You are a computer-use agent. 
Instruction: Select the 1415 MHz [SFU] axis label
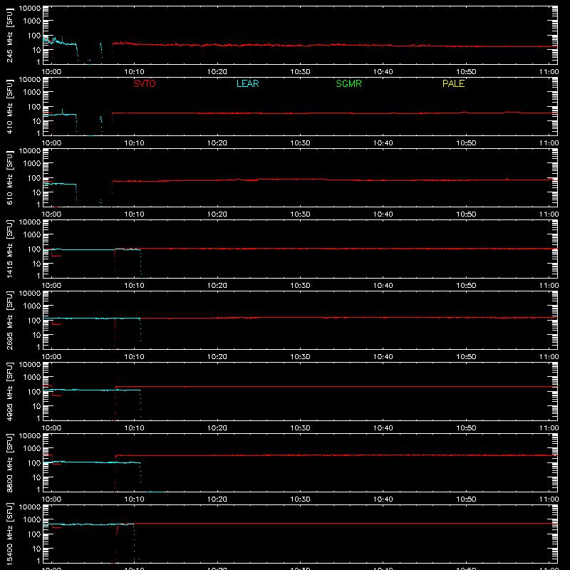(9, 249)
